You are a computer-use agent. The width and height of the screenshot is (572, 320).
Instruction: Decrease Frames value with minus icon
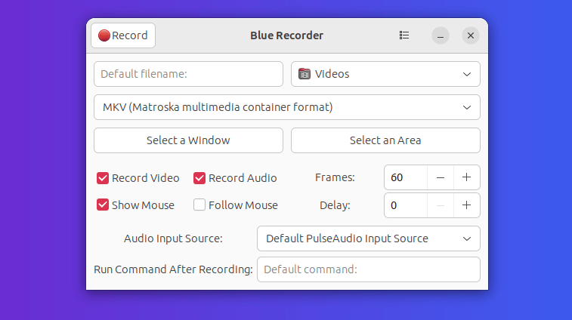(441, 177)
